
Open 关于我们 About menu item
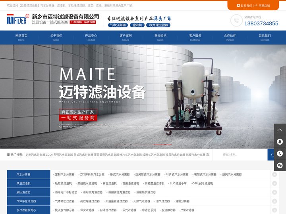coord(56,38)
